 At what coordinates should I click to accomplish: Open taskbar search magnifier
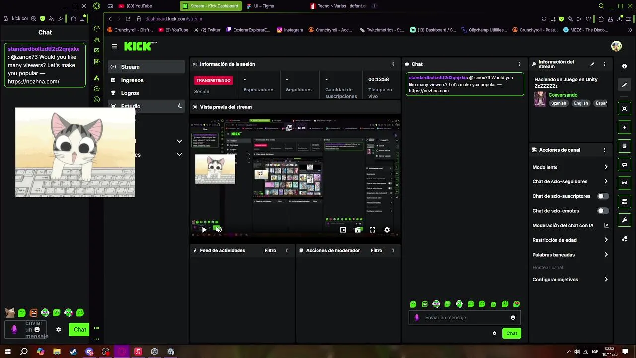[x=24, y=352]
